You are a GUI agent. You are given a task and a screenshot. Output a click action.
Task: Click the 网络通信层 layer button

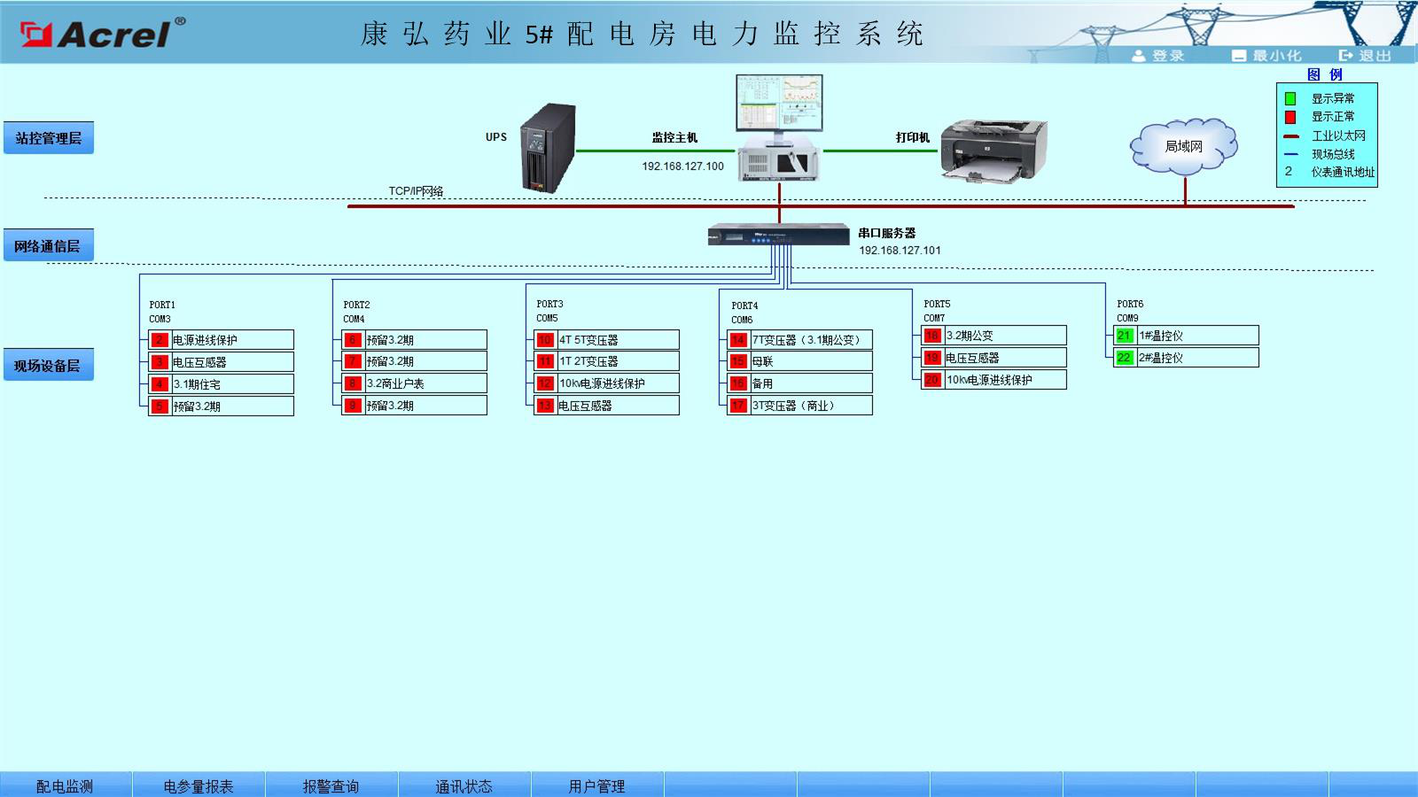(x=48, y=246)
